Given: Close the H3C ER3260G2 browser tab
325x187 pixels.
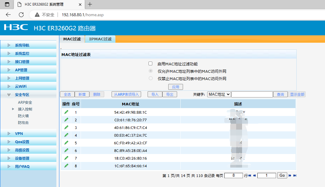Looking at the screenshot, I should point(80,4).
